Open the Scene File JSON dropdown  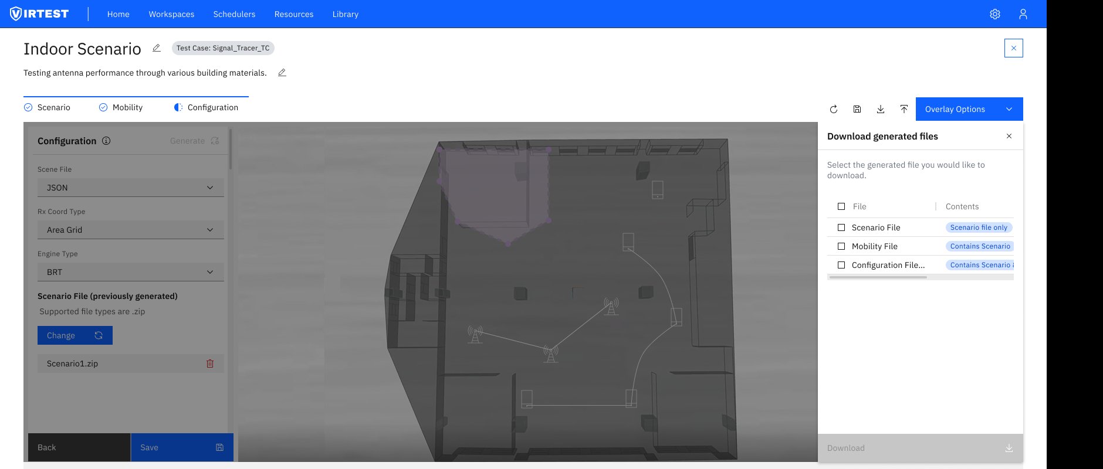tap(131, 188)
